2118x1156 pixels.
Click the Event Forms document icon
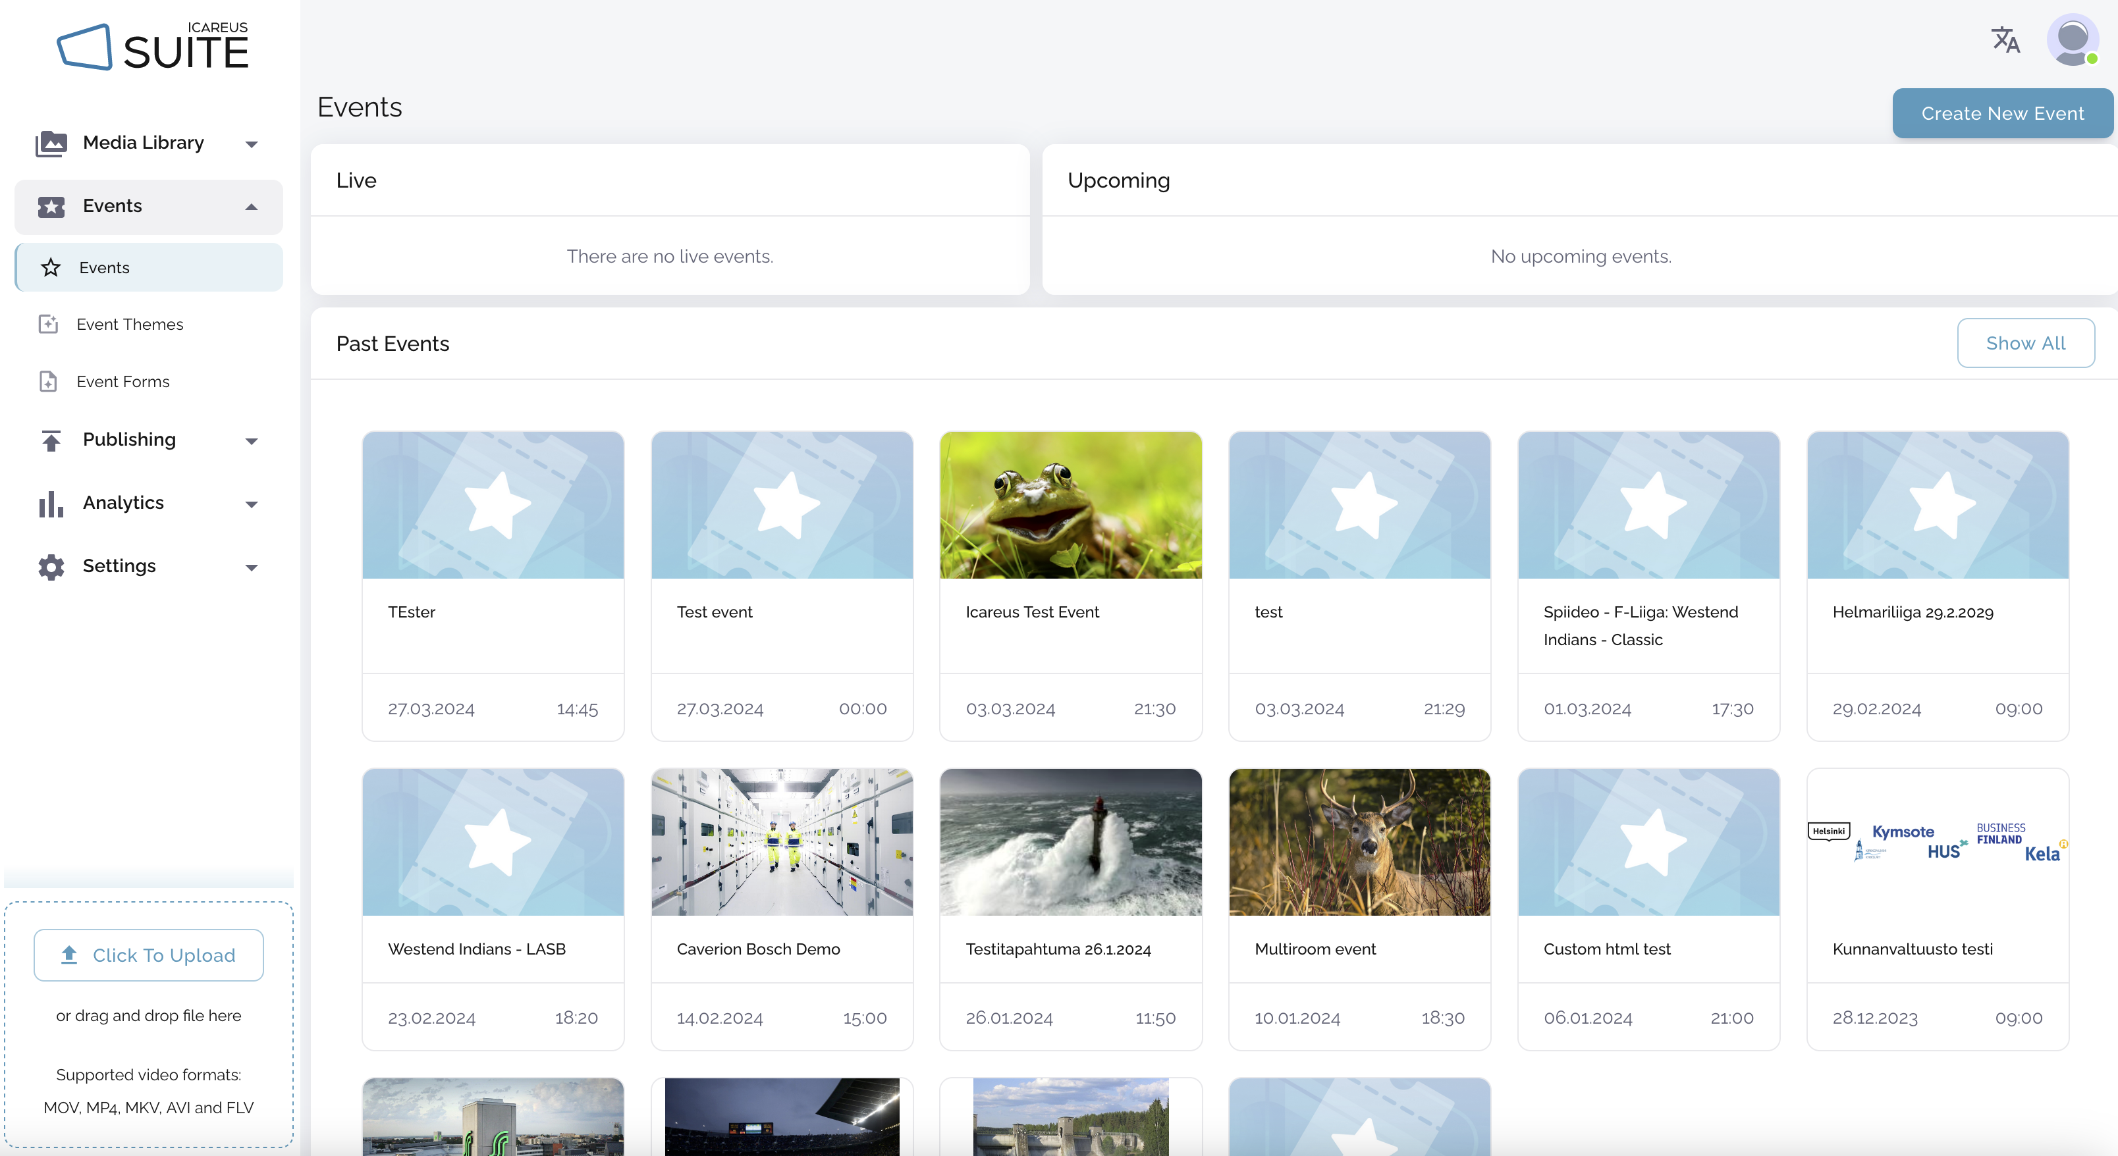(49, 381)
